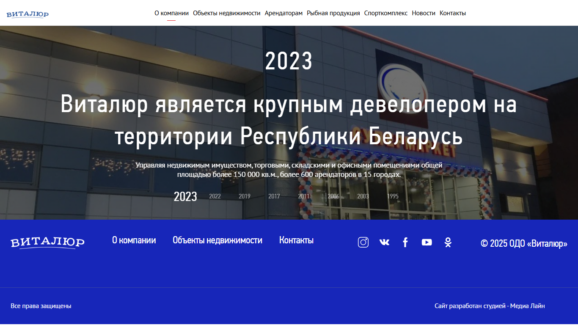Viewport: 578px width, 325px height.
Task: Open the Рыбная продукция menu item
Action: click(333, 13)
